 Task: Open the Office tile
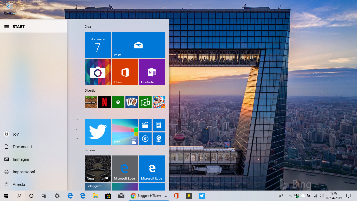click(125, 72)
